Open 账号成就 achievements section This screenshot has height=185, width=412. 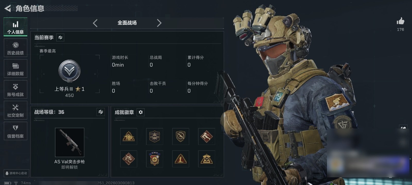[x=15, y=90]
